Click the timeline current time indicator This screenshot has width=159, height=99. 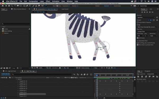[97, 75]
